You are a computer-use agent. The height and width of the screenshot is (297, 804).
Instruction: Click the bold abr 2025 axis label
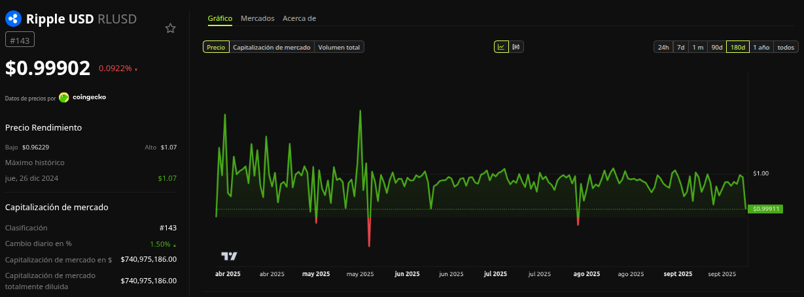tap(228, 274)
